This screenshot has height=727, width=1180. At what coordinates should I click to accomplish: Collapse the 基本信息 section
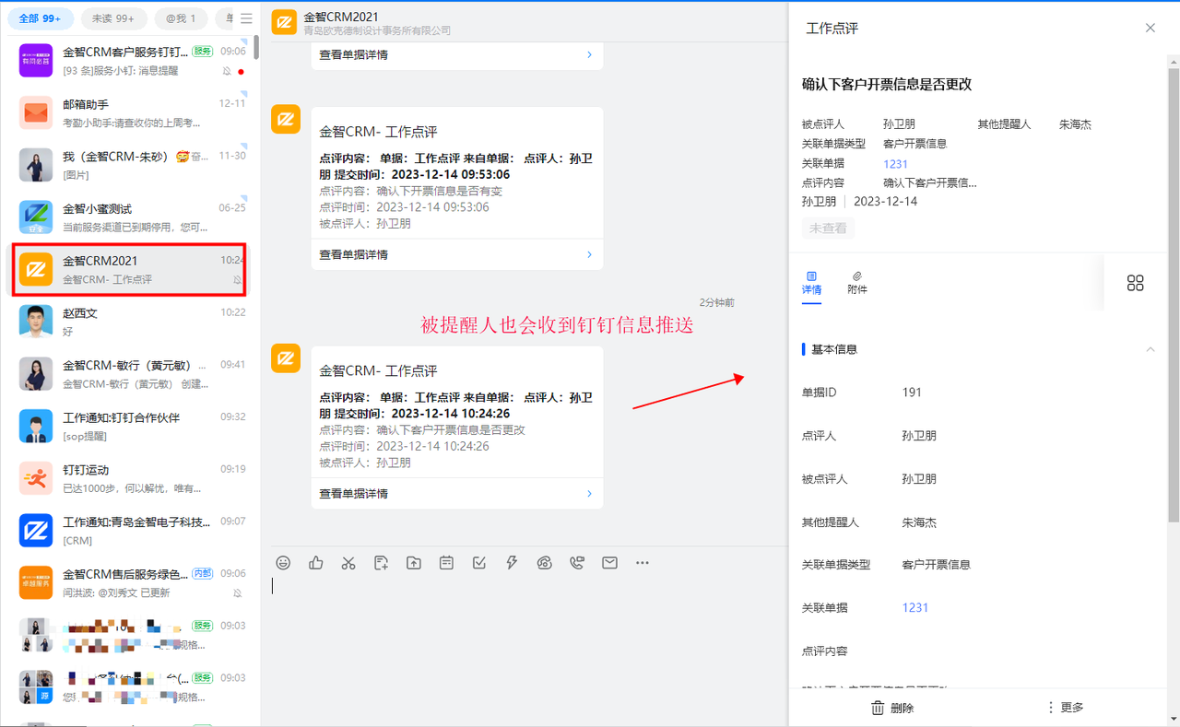[x=1150, y=349]
